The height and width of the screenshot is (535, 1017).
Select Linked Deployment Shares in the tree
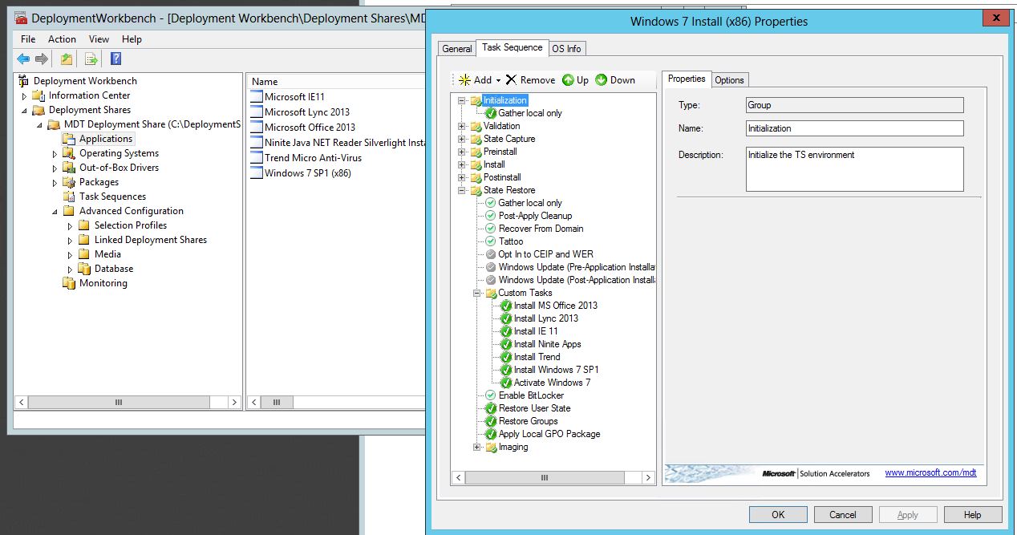pos(151,240)
